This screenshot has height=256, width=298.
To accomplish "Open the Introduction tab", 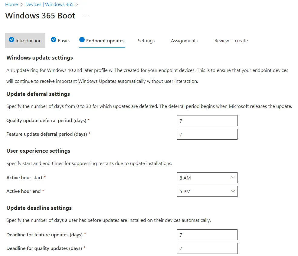I will pos(28,41).
